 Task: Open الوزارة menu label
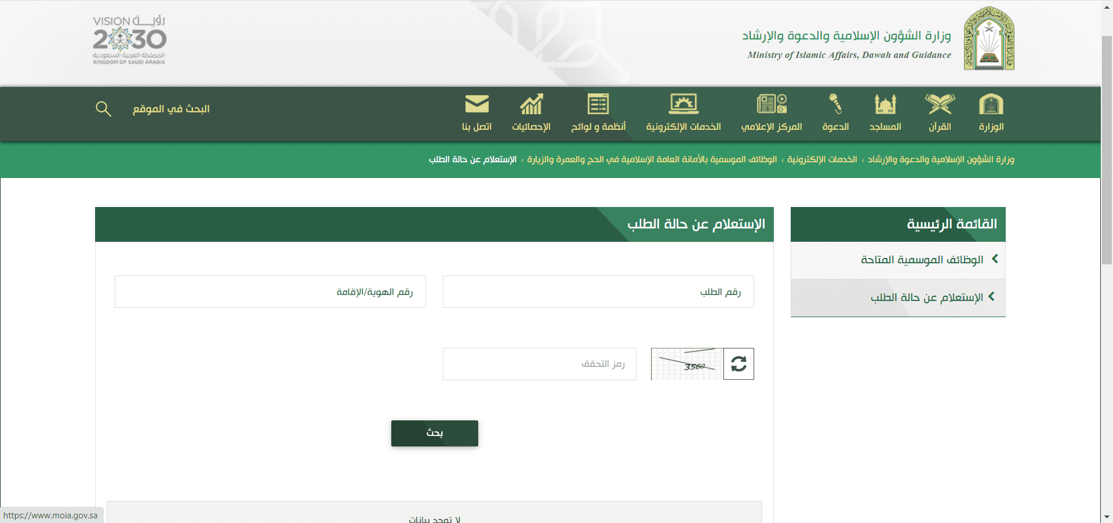tap(991, 127)
